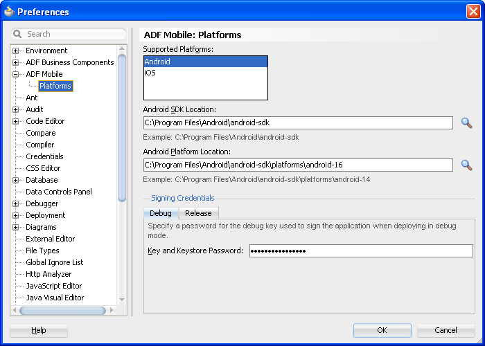Screen dimensions: 485x346
Task: Collapse the ADF Mobile tree node
Action: pos(15,74)
